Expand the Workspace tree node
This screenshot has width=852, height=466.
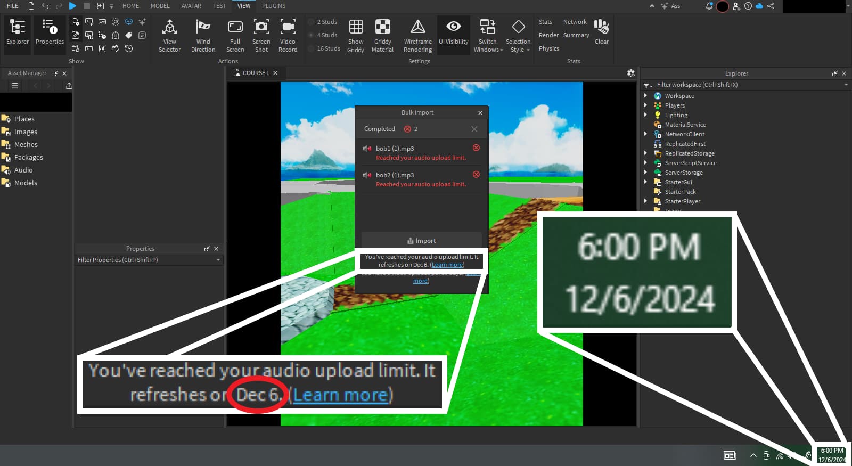click(x=646, y=96)
